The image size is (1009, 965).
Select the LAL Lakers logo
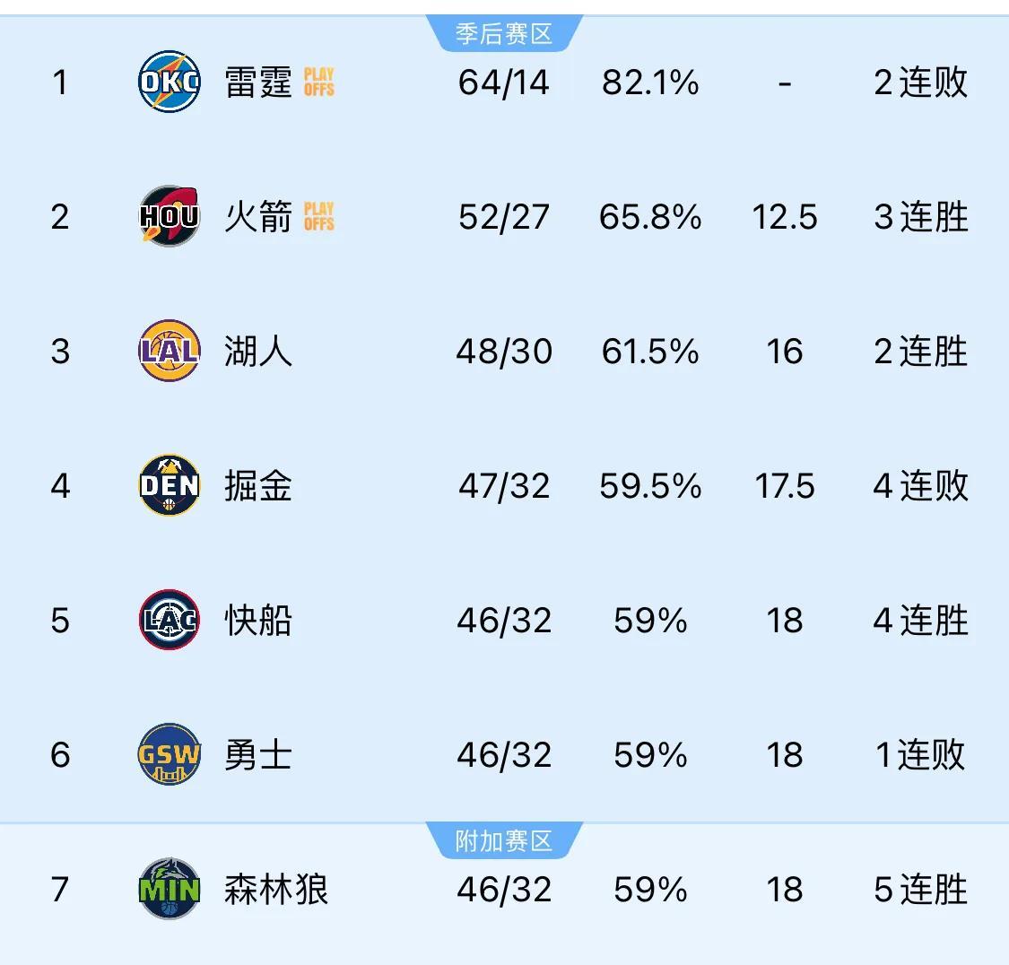click(170, 351)
